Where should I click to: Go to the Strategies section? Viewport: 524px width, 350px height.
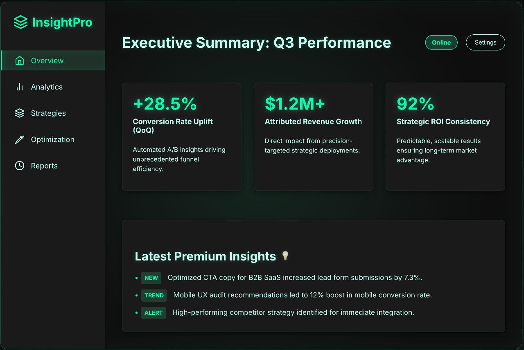(48, 113)
